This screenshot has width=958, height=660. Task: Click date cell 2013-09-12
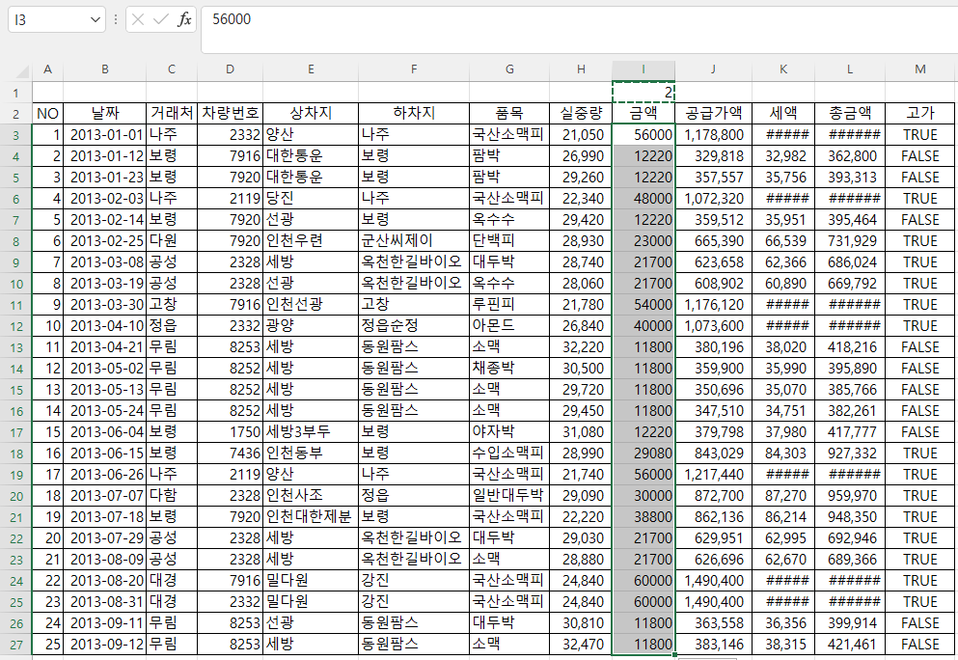(104, 645)
